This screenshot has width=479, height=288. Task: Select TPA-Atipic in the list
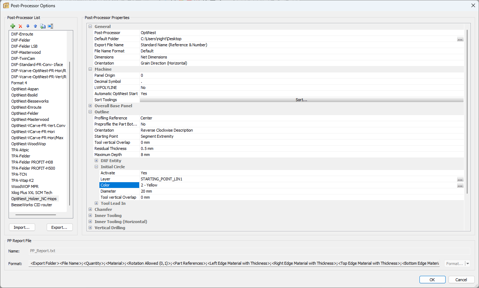tap(20, 150)
